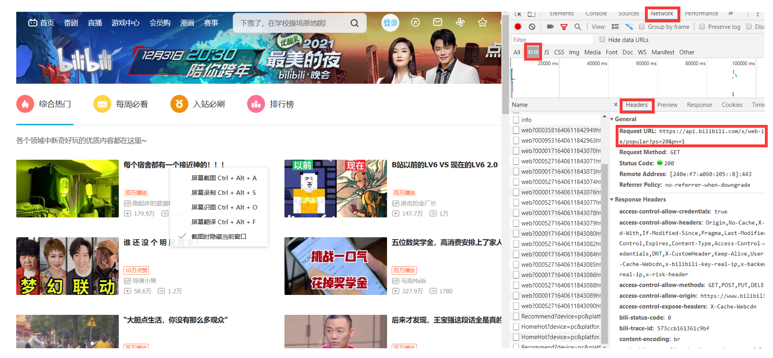The image size is (773, 358).
Task: Click the request list scrollbar up arrow
Action: pos(604,116)
